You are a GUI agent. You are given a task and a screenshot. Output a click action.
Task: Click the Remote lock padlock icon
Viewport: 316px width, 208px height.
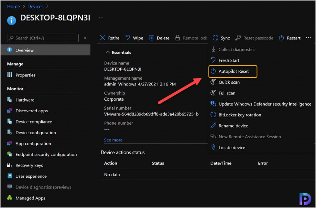177,38
